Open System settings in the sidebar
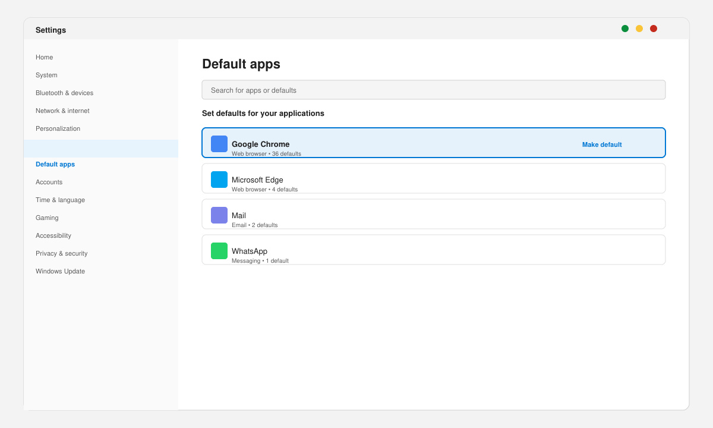Image resolution: width=713 pixels, height=428 pixels. (46, 75)
